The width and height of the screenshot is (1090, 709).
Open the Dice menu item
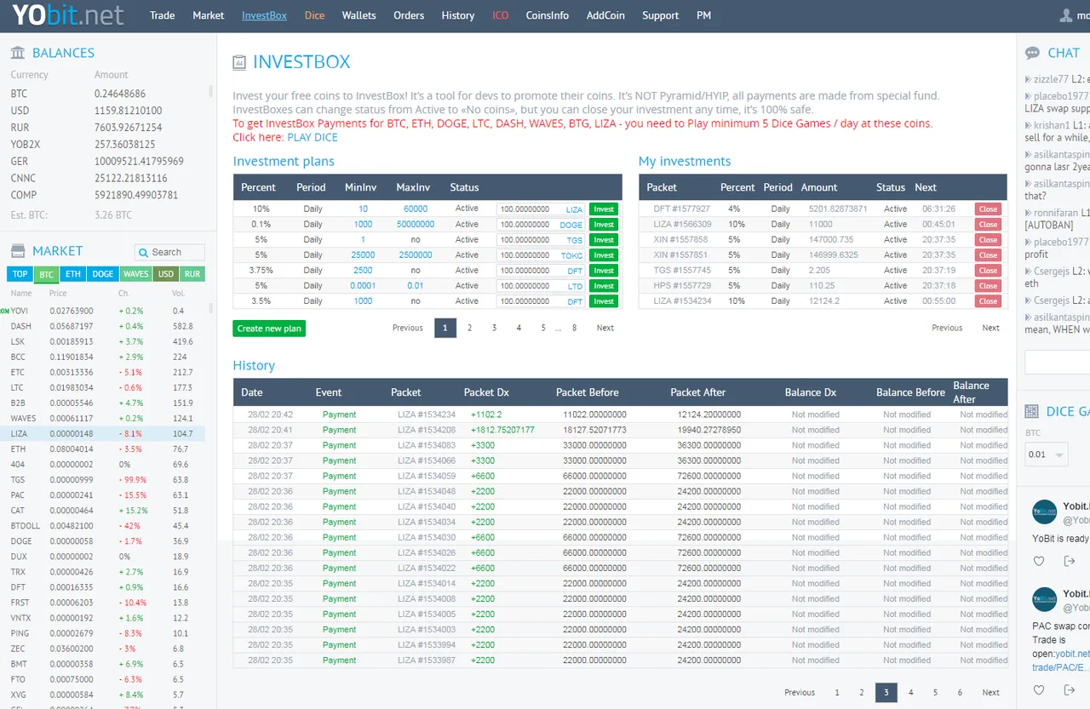pyautogui.click(x=314, y=15)
